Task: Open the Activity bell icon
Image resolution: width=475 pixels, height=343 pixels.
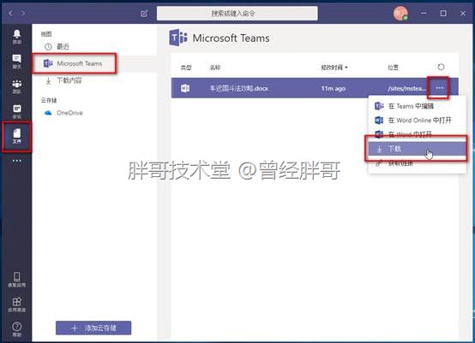Action: [x=16, y=37]
